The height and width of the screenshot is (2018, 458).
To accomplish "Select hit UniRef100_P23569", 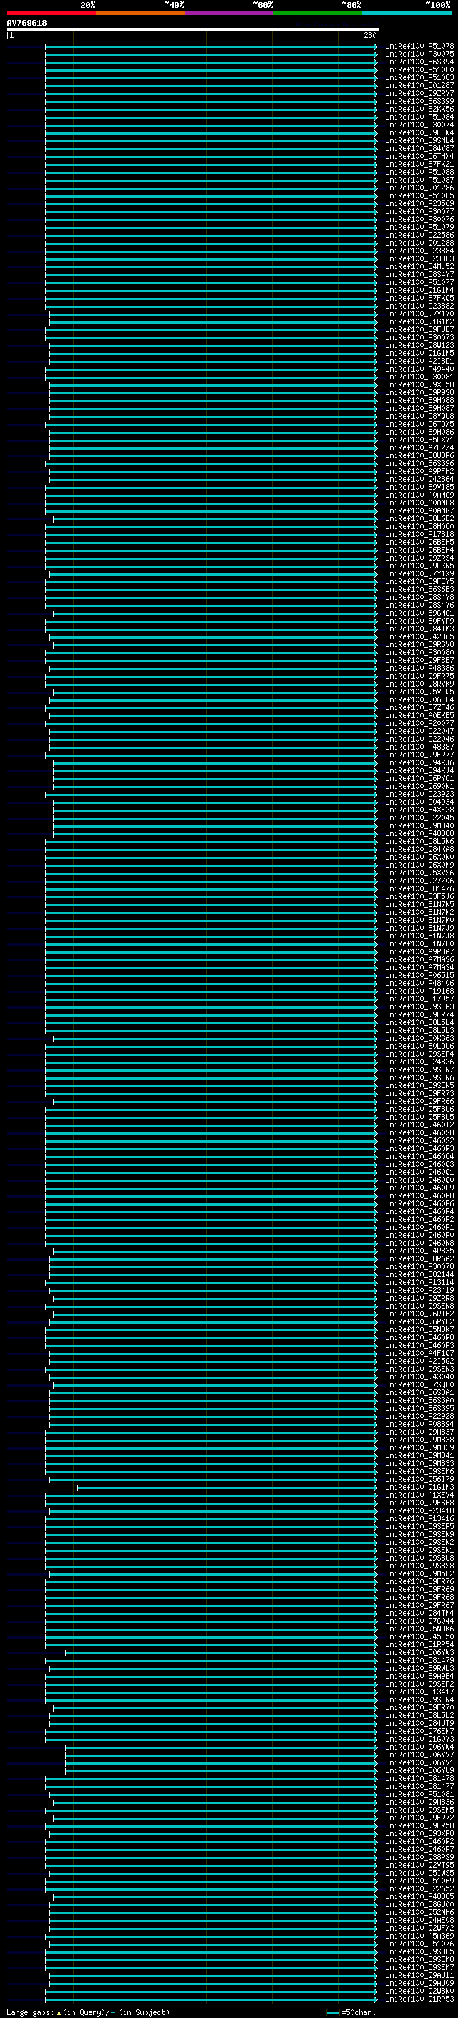I will 419,204.
